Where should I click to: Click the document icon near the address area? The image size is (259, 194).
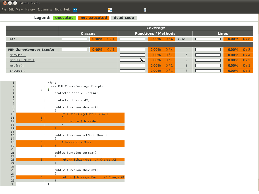(145, 9)
